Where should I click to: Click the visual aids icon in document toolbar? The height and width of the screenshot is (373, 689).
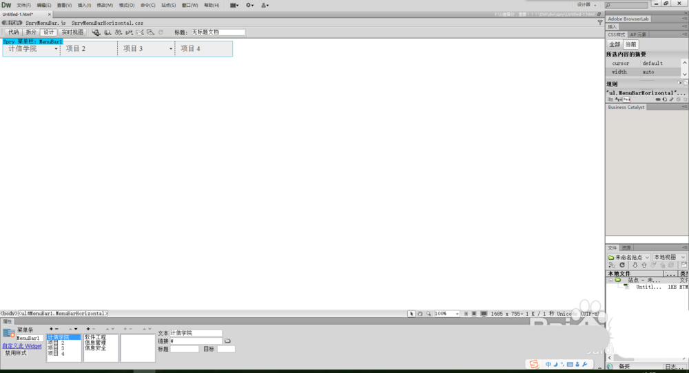tap(150, 32)
